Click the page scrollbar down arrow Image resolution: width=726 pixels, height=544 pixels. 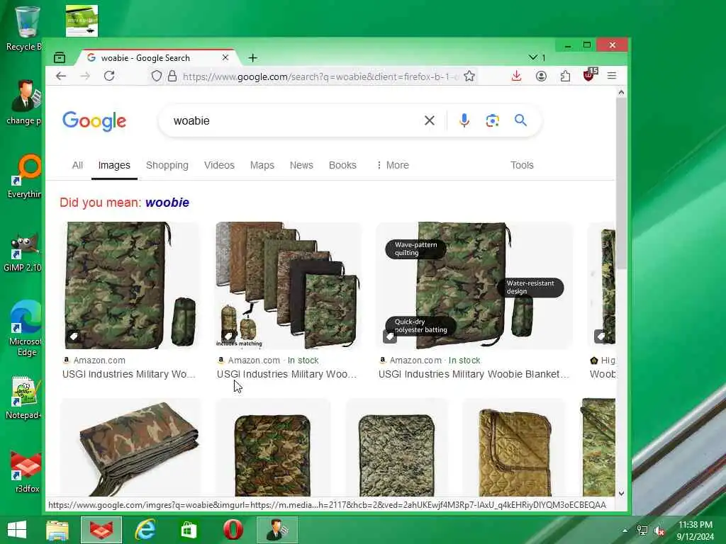621,494
